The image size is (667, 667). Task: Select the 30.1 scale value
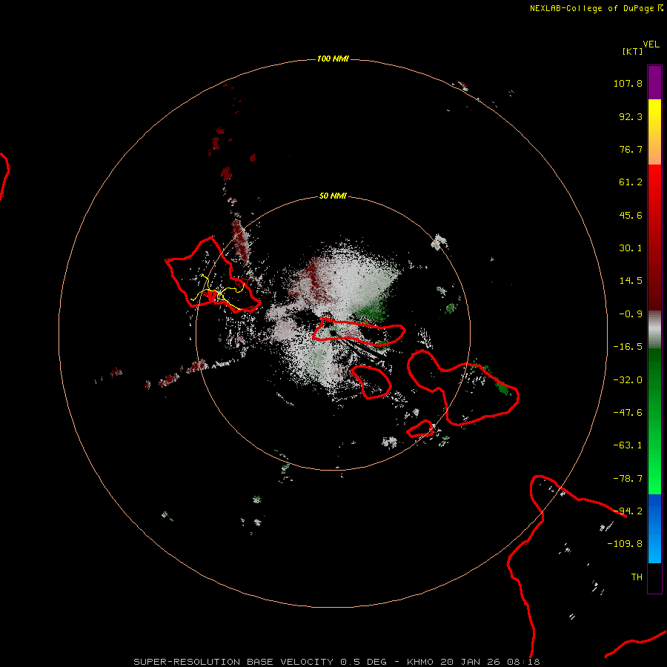coord(631,248)
